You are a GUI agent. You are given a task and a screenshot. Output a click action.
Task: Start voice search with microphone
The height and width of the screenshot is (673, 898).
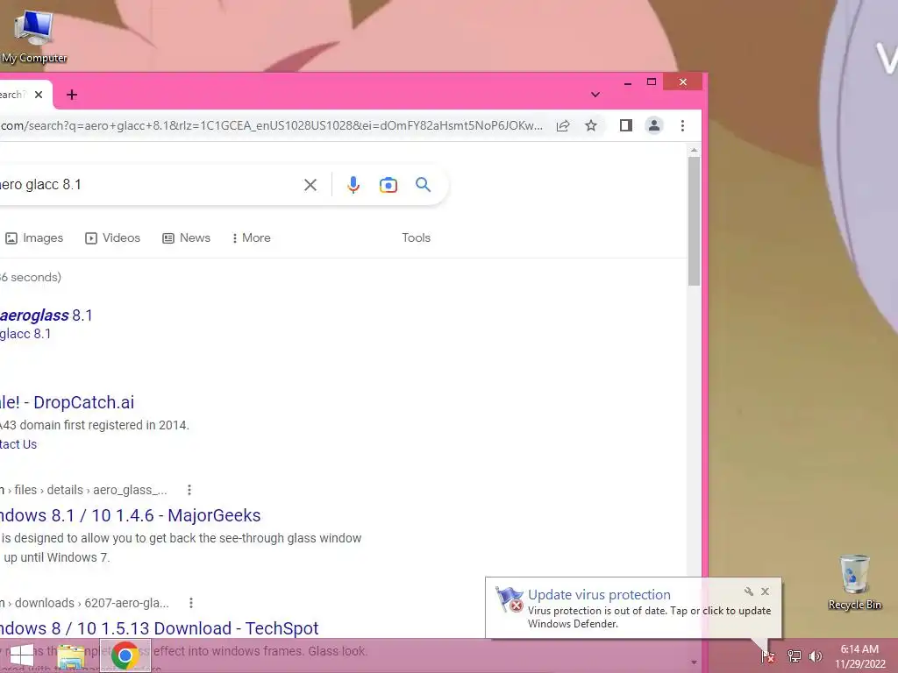(353, 185)
